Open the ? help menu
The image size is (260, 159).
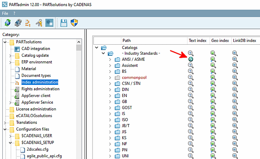tap(14, 13)
